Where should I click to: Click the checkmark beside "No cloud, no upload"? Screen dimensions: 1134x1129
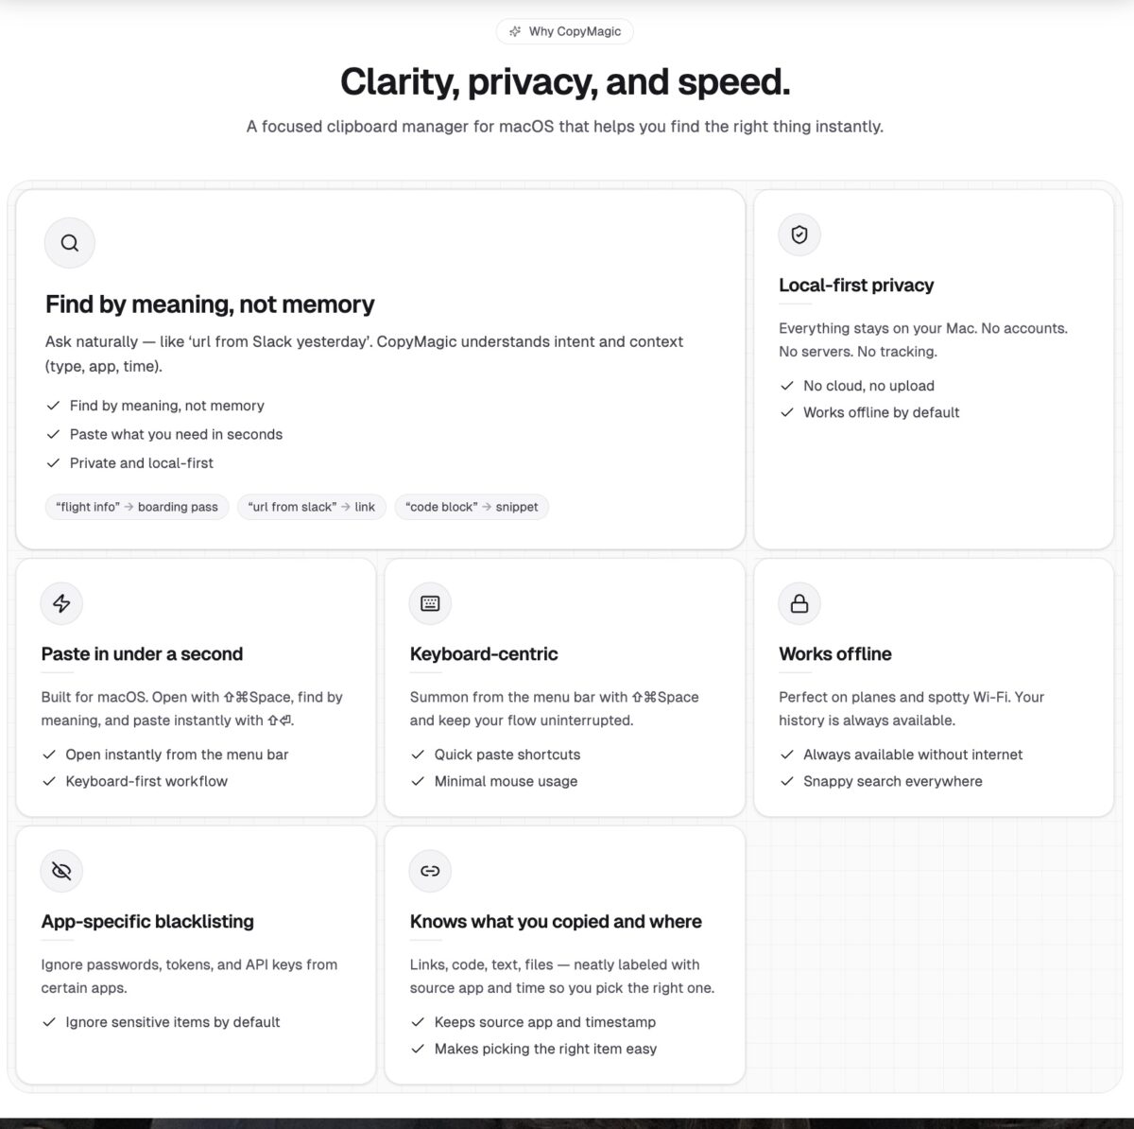[x=787, y=386]
